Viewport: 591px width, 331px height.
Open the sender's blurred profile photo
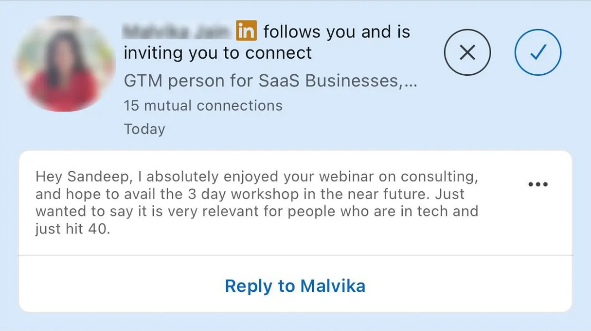(x=66, y=63)
